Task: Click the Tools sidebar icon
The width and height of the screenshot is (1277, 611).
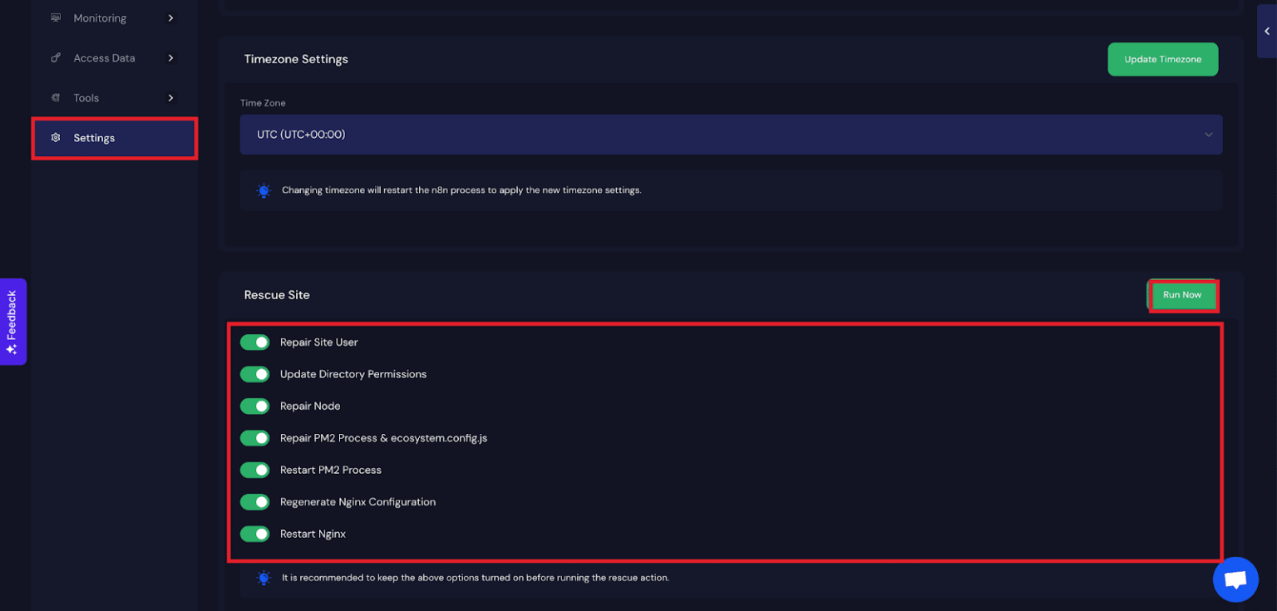Action: coord(56,98)
